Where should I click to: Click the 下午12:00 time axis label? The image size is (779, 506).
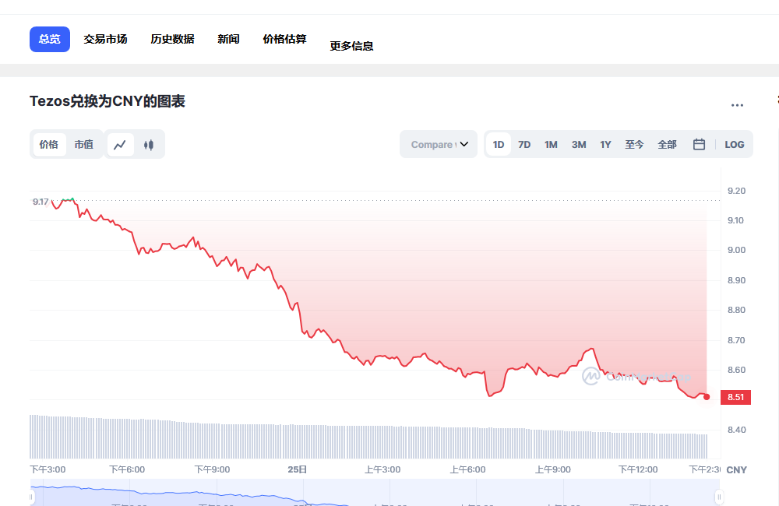638,469
